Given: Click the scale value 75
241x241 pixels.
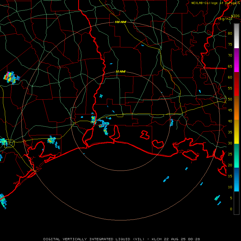Looking at the screenshot, I should pyautogui.click(x=230, y=44).
